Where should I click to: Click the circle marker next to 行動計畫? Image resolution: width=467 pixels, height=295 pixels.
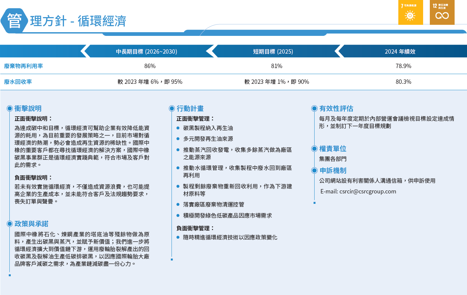pyautogui.click(x=172, y=109)
